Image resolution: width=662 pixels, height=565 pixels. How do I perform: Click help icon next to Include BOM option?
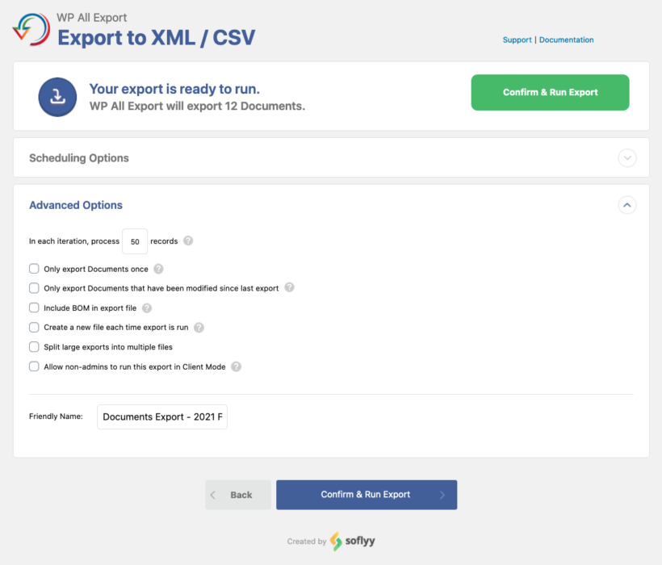147,308
